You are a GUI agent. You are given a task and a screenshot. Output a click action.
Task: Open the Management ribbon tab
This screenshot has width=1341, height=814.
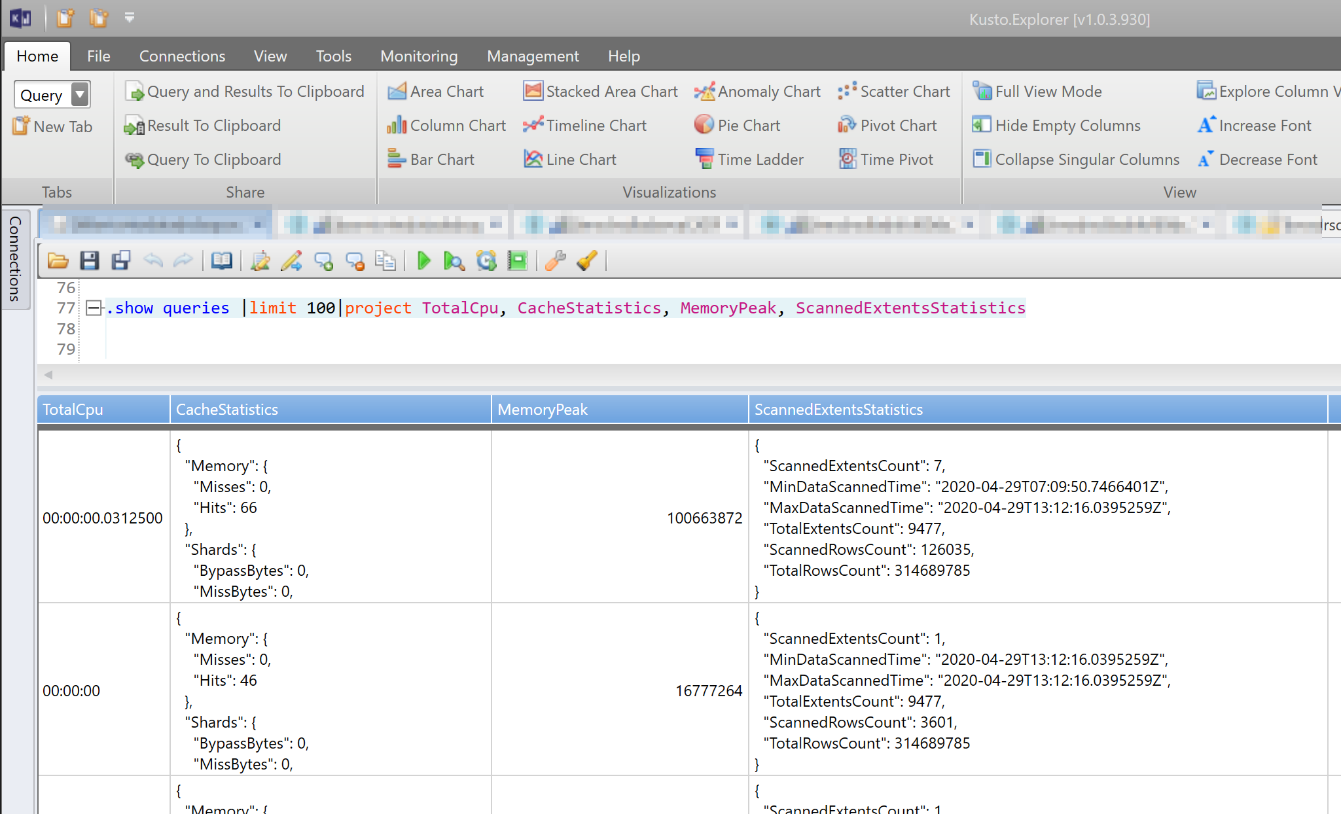(533, 56)
